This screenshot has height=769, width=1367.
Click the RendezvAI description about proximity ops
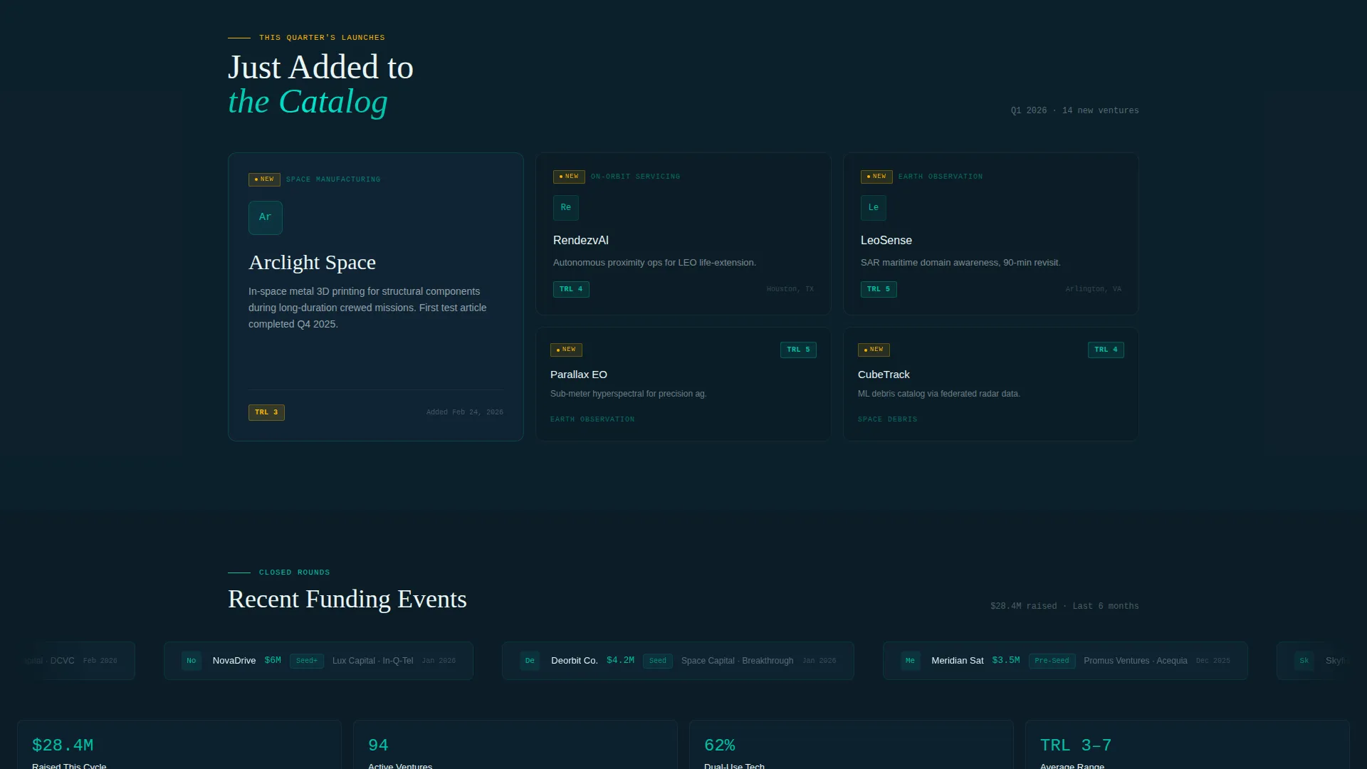pyautogui.click(x=654, y=263)
